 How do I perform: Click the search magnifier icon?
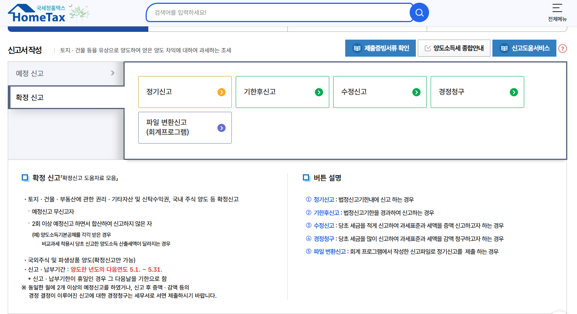(419, 12)
